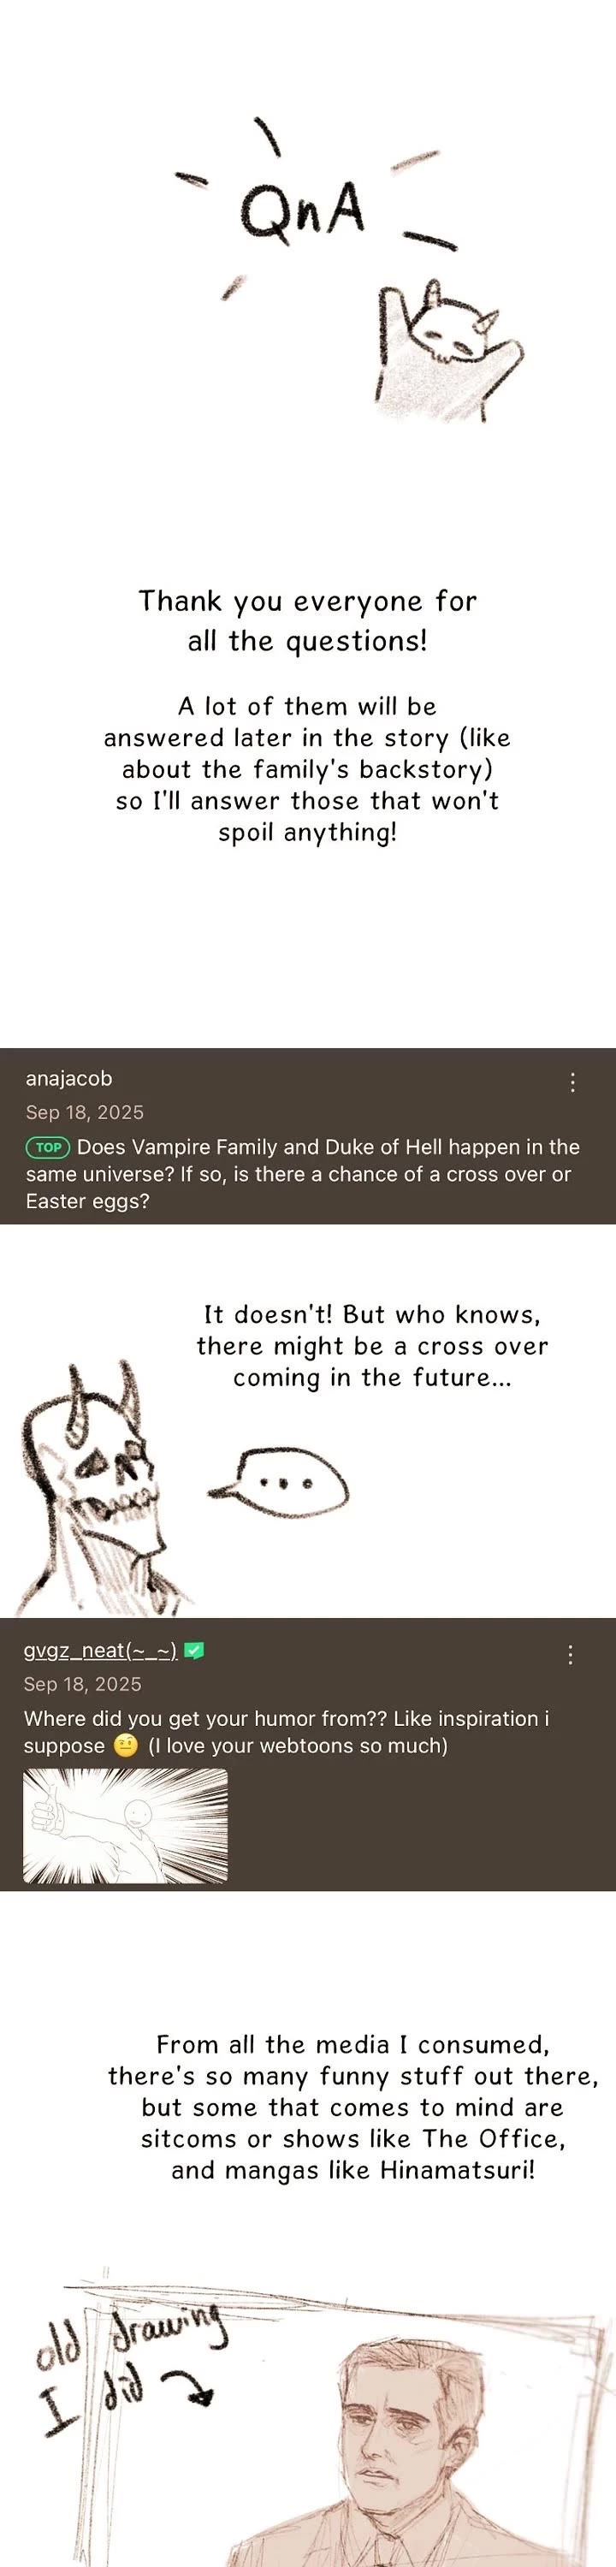Click the raised-eyebrow emoji in the comment

coord(126,1745)
